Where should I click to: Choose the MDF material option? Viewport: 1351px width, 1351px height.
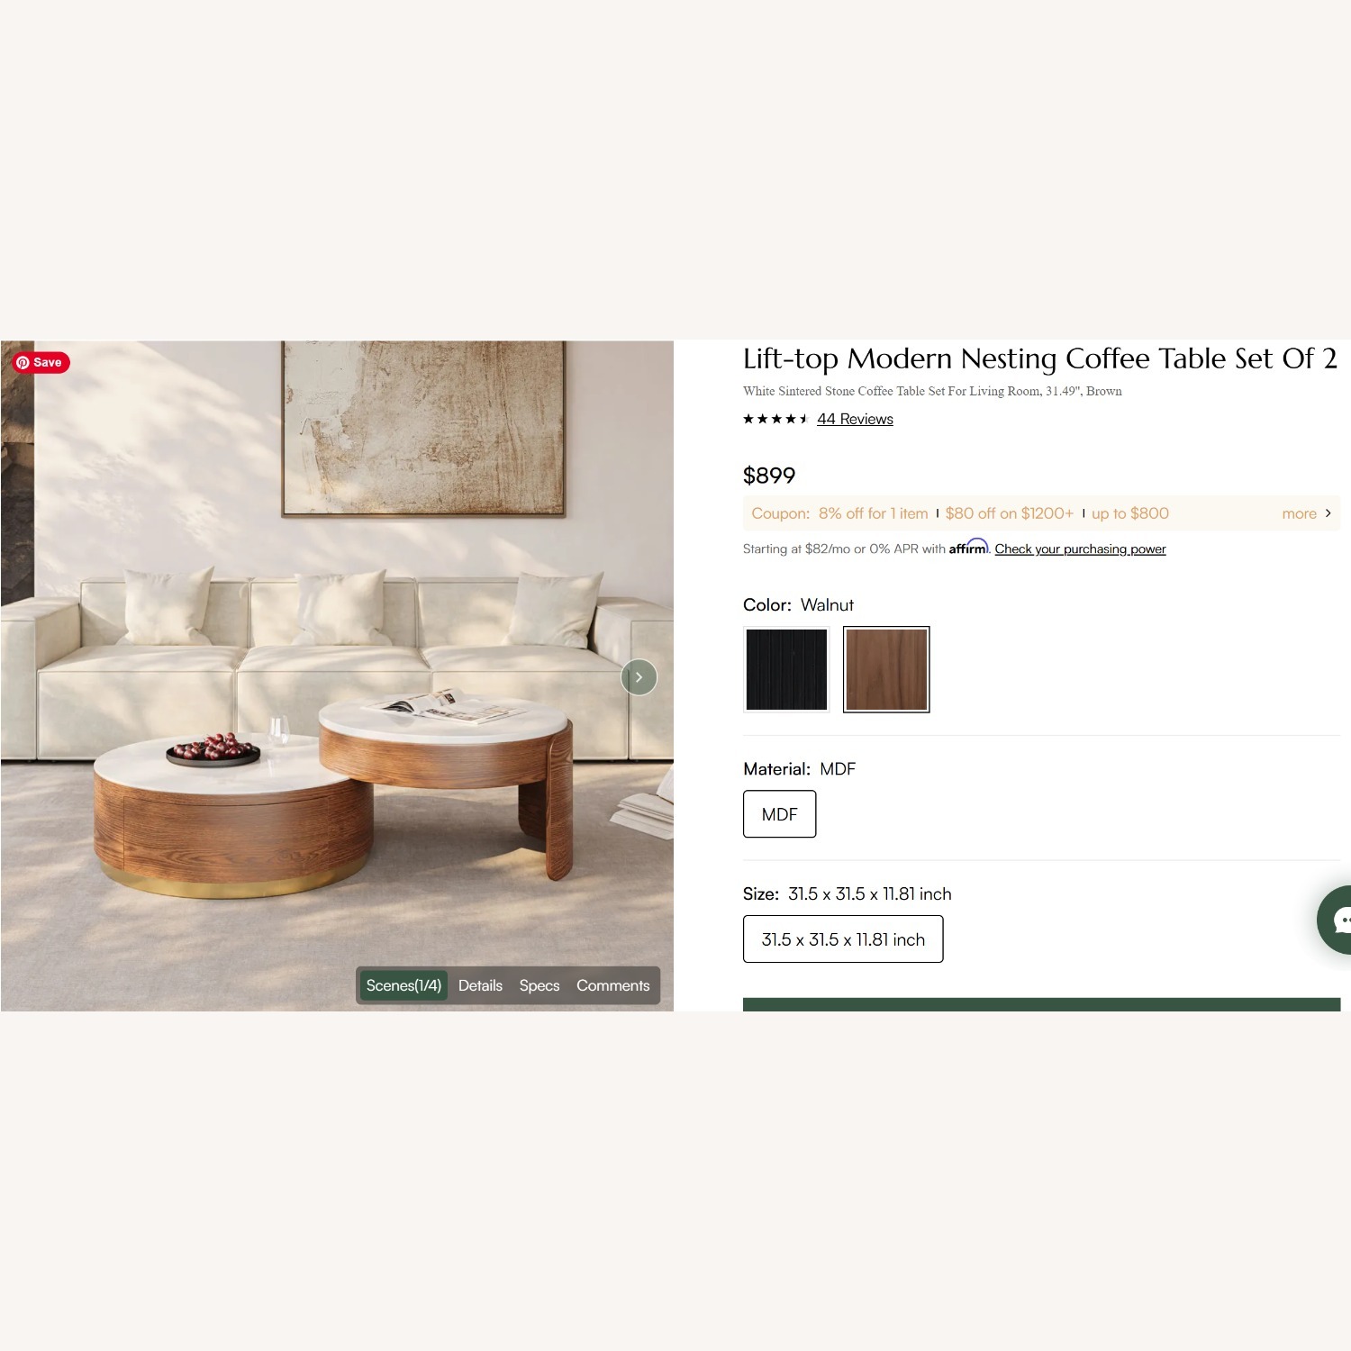[x=780, y=814]
